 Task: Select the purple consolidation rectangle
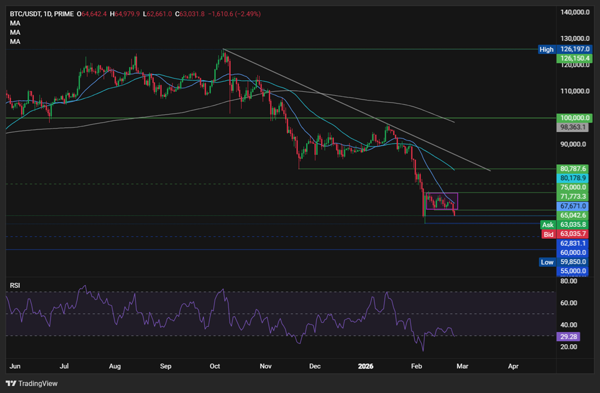click(x=442, y=201)
